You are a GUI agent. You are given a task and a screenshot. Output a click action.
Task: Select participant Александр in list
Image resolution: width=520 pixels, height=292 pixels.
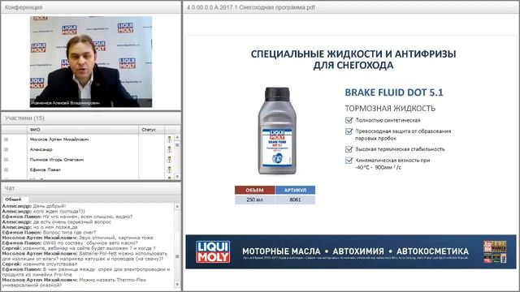(x=41, y=149)
